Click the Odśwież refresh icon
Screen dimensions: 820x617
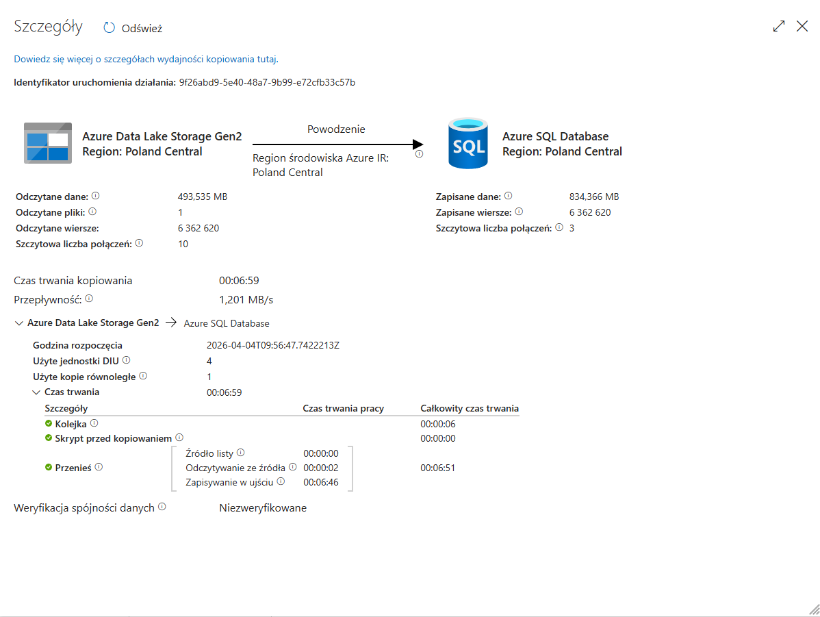(109, 28)
